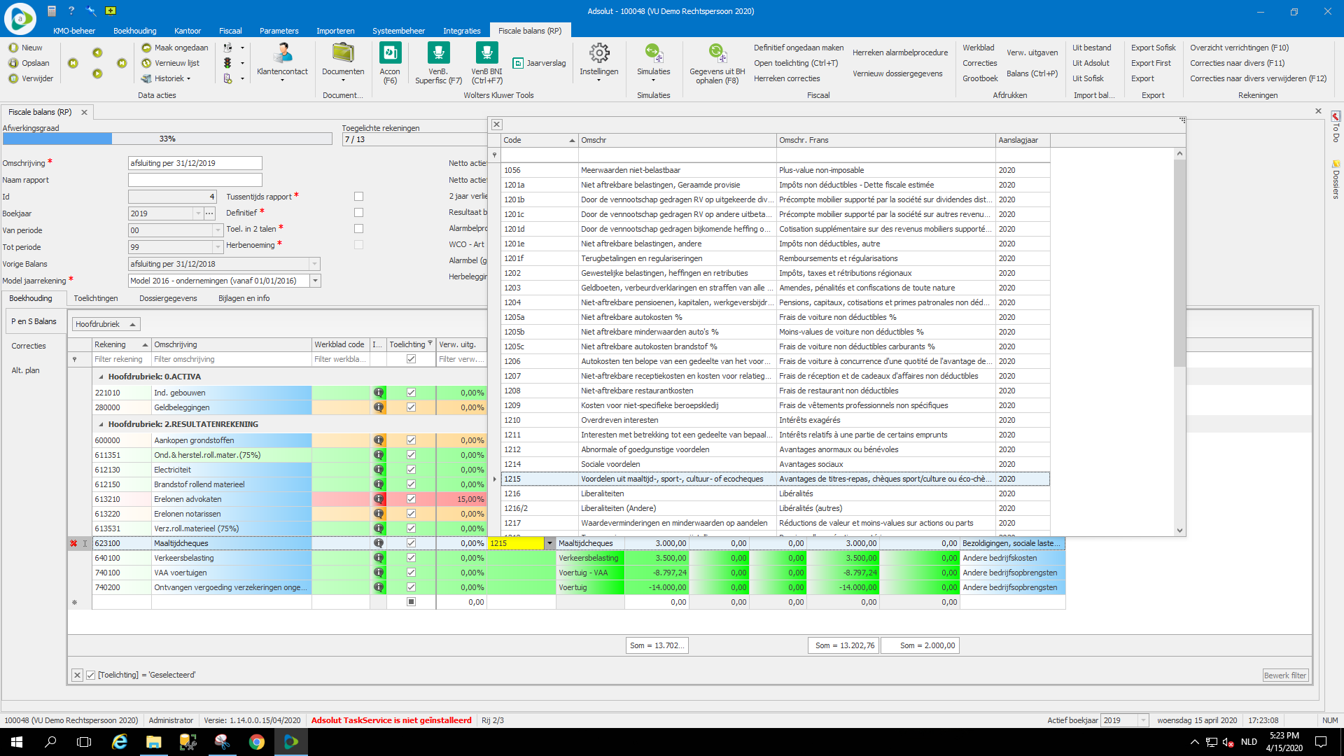This screenshot has height=756, width=1344.
Task: Toggle the Tussentijds rapport checkbox
Action: [x=359, y=197]
